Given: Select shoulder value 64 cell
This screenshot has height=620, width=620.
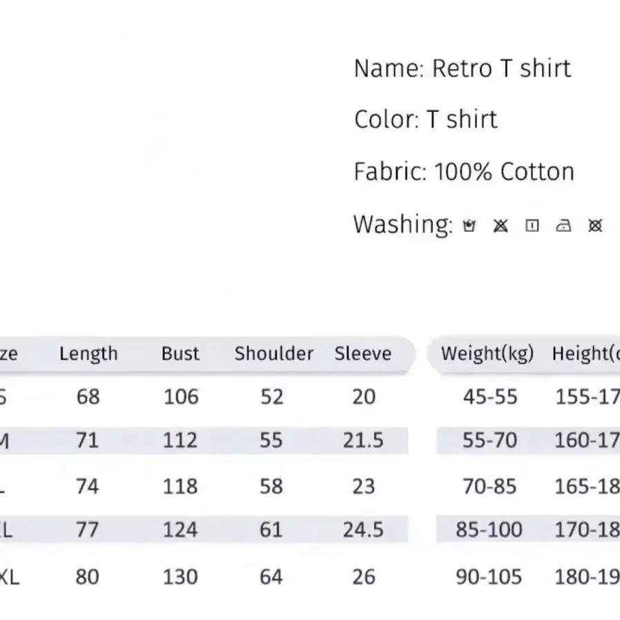Looking at the screenshot, I should coord(271,576).
